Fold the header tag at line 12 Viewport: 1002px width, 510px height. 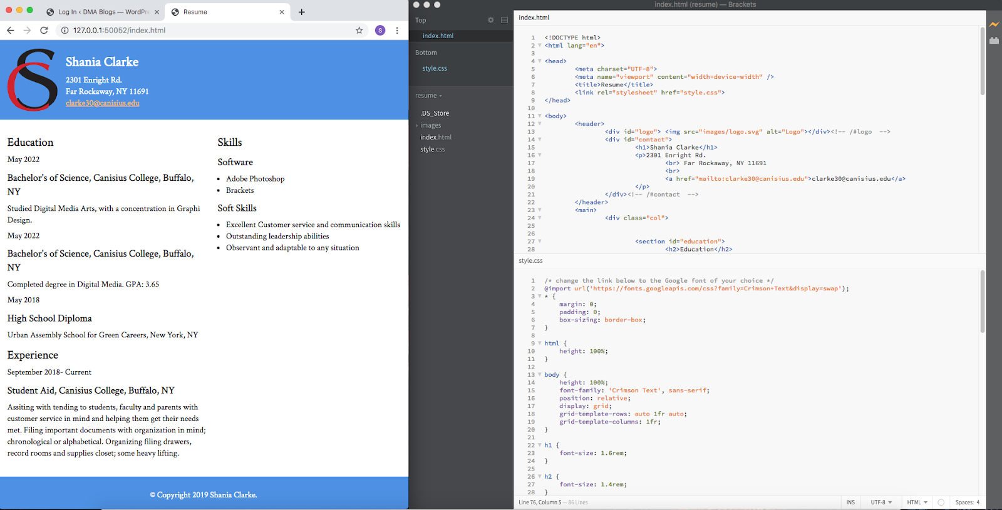point(540,124)
